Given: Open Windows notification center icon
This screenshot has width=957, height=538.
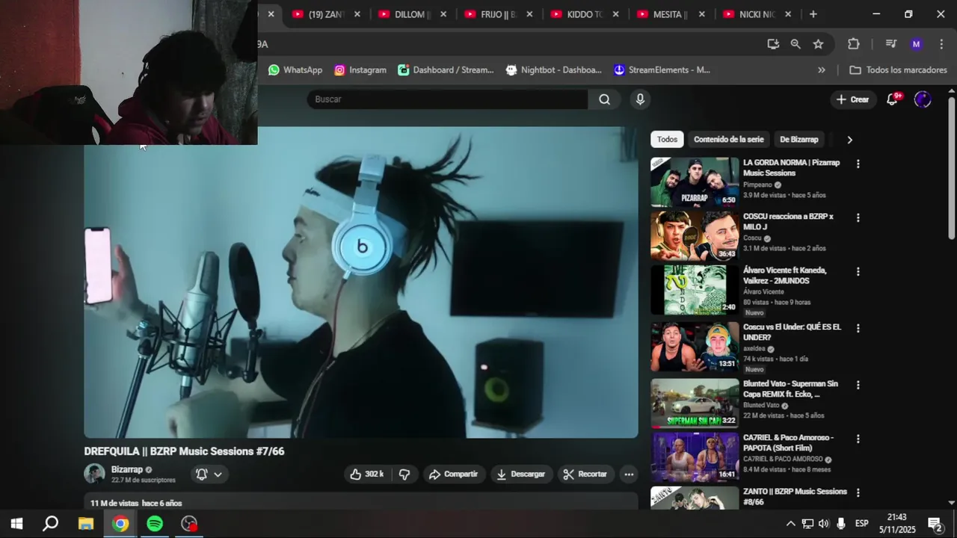Looking at the screenshot, I should (935, 524).
